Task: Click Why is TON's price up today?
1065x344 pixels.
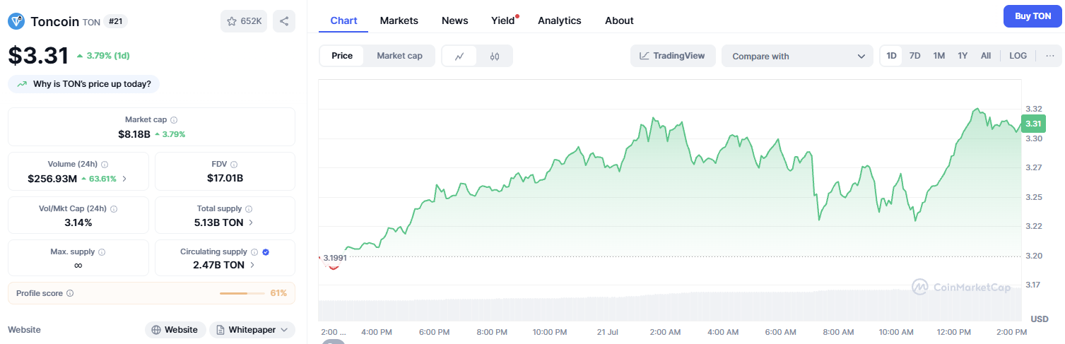Action: coord(84,84)
